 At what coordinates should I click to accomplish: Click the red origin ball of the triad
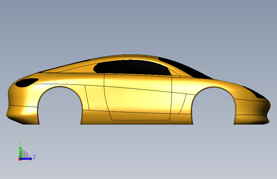[20, 159]
